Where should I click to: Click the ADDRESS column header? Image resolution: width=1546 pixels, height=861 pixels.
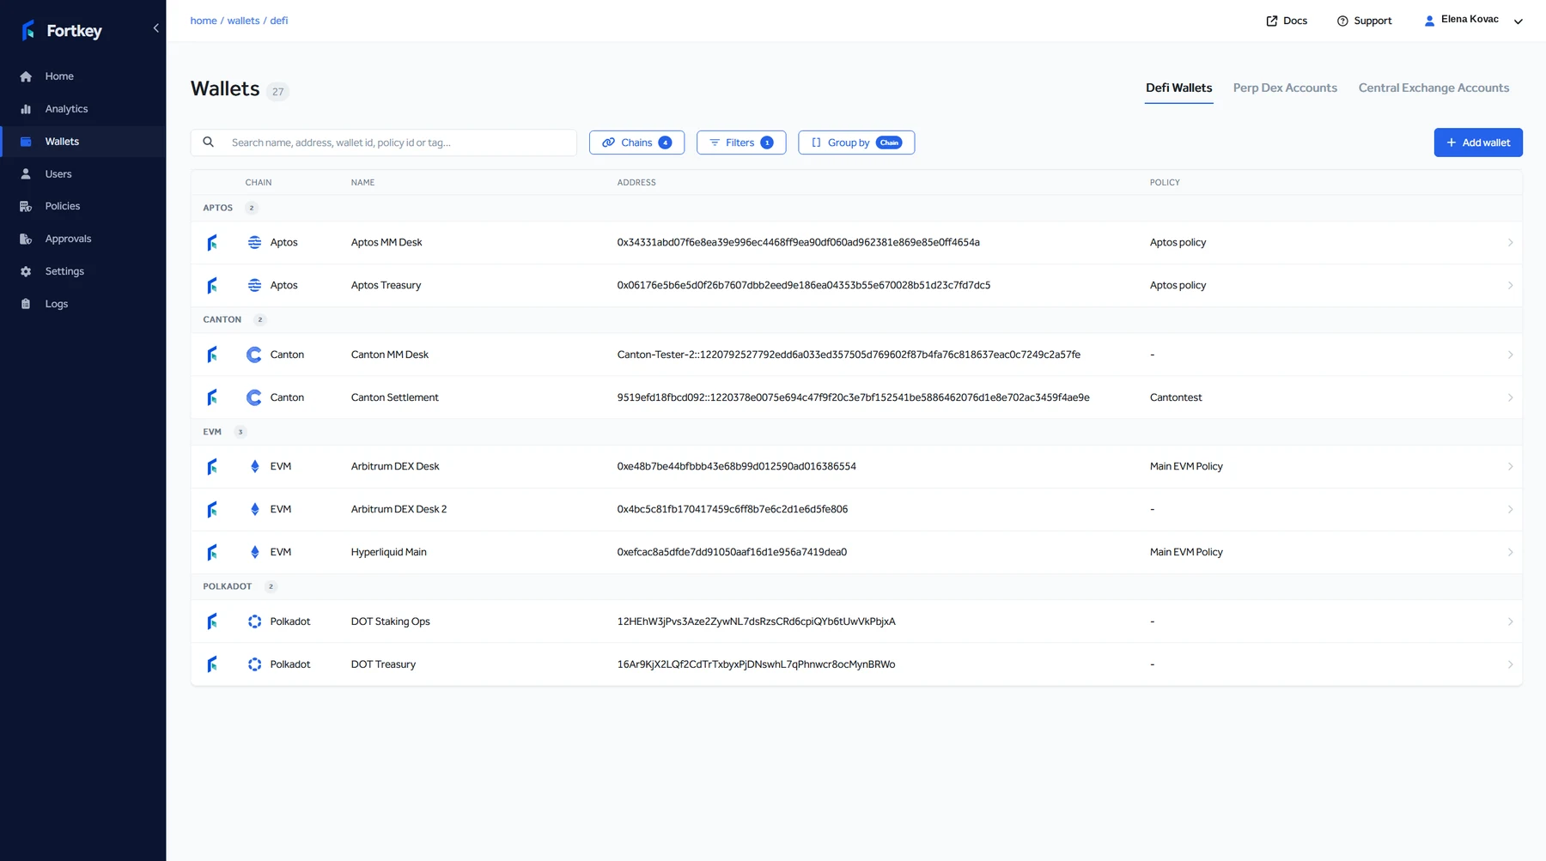click(636, 183)
